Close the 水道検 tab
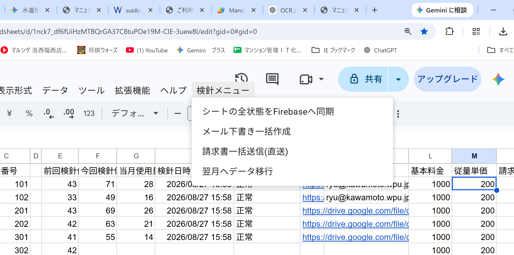The height and width of the screenshot is (255, 514). coord(47,10)
